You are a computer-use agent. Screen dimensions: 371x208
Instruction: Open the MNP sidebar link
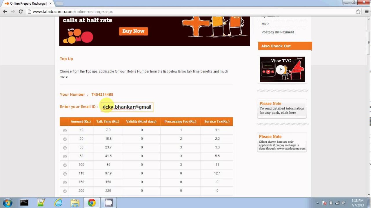(265, 24)
